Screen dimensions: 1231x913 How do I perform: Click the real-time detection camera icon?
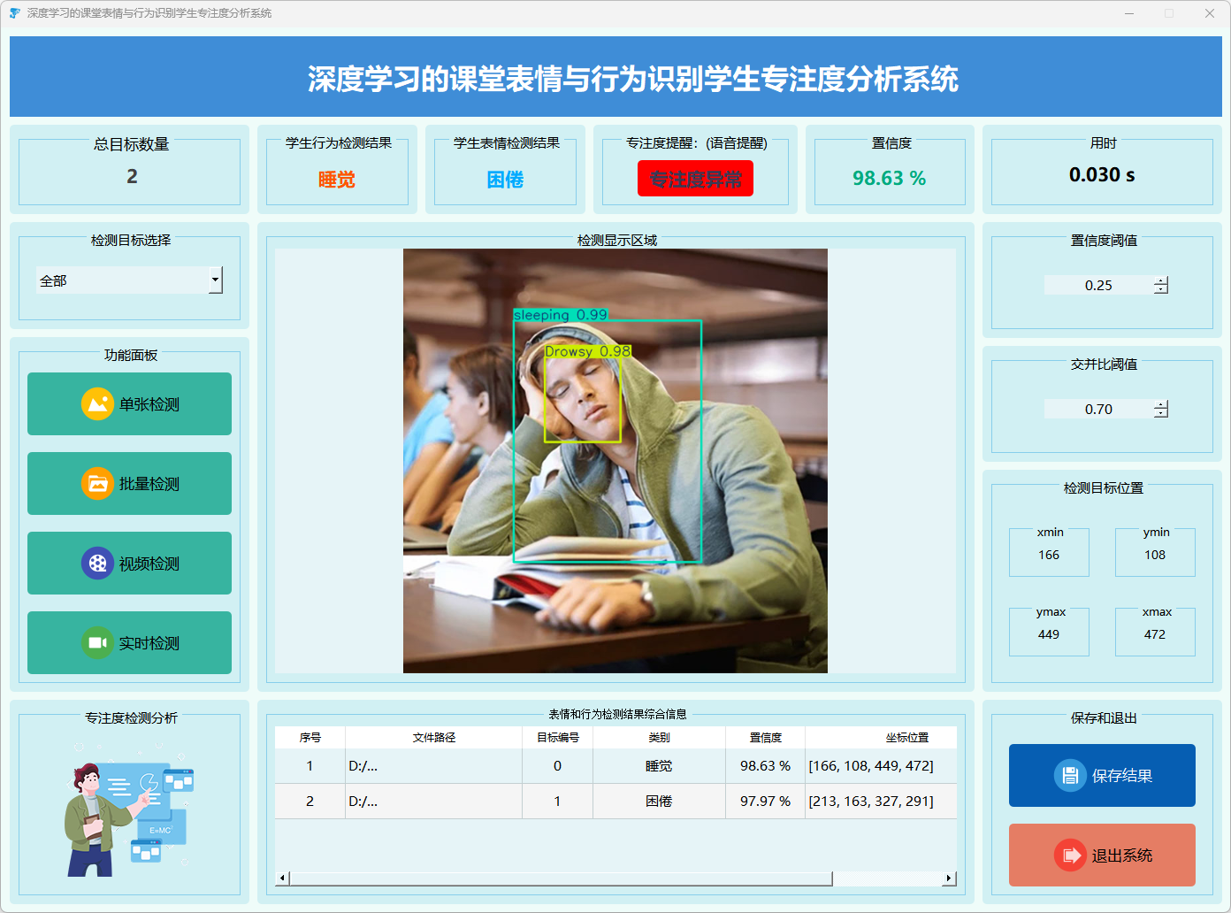[x=97, y=643]
